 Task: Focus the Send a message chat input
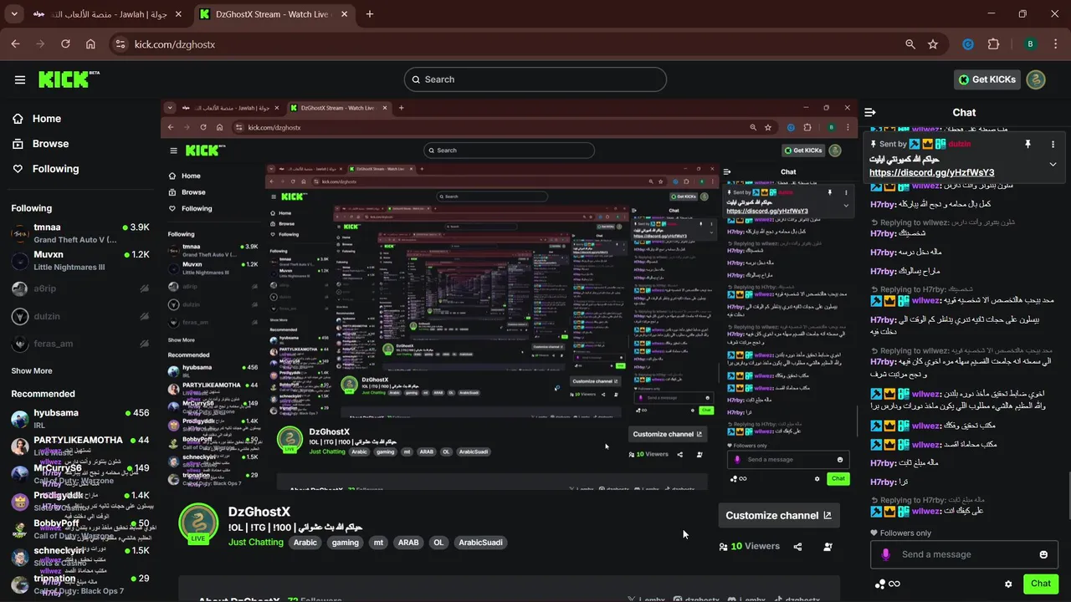[964, 554]
